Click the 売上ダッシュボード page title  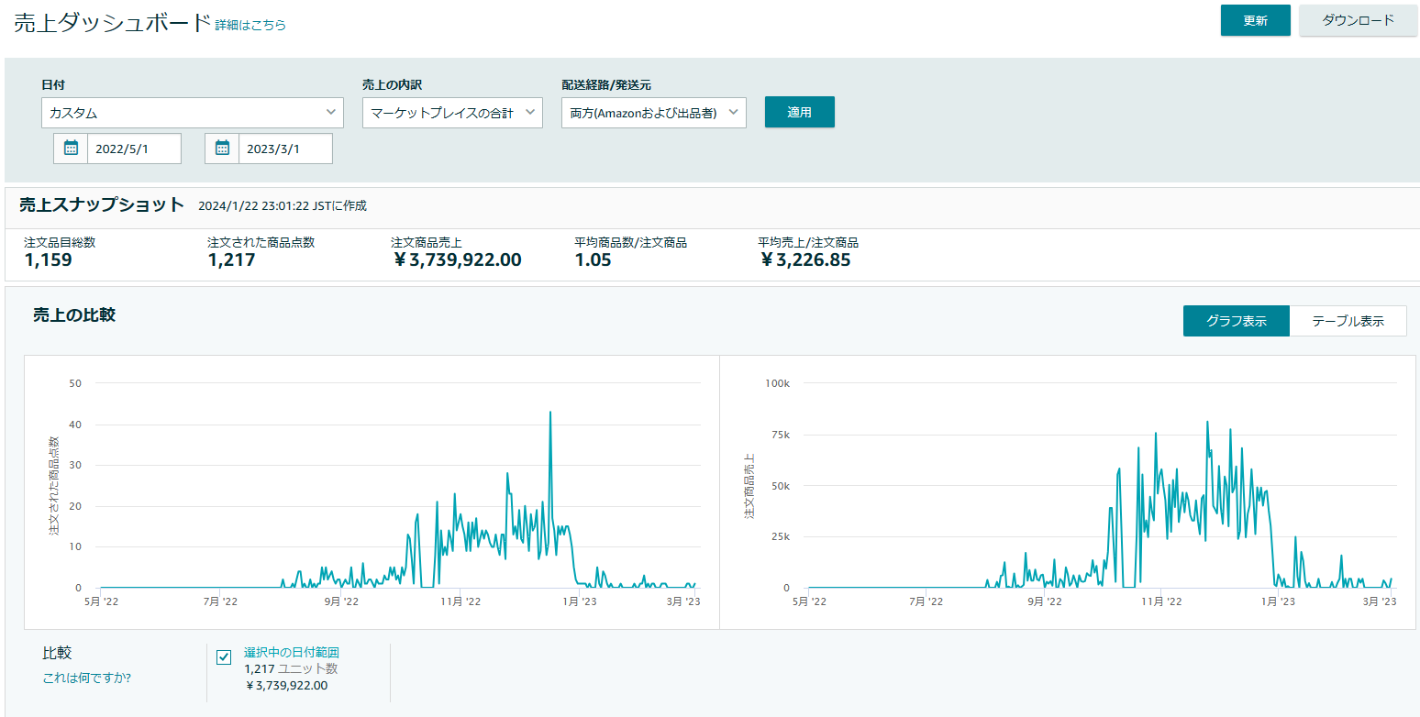click(x=112, y=24)
